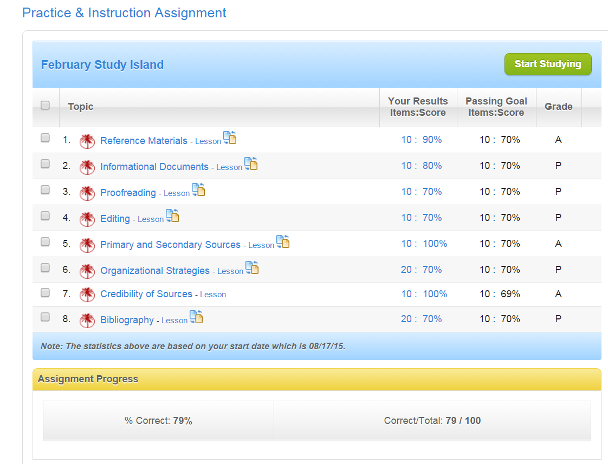The height and width of the screenshot is (464, 608).
Task: Check the box for Bibliography
Action: (46, 317)
